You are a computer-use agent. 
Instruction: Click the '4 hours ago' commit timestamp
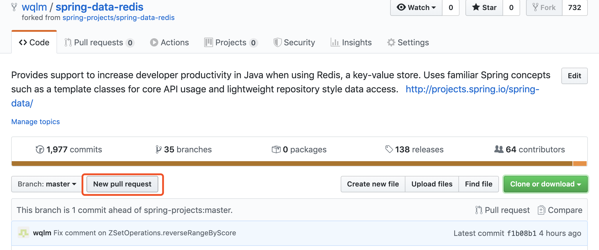[560, 233]
